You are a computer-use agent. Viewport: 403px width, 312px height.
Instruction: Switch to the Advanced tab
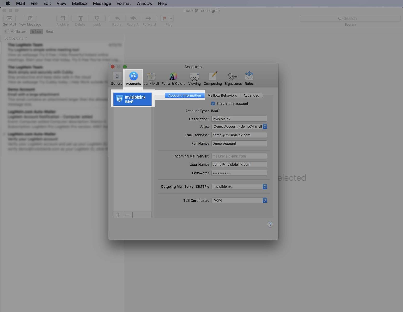click(x=251, y=95)
